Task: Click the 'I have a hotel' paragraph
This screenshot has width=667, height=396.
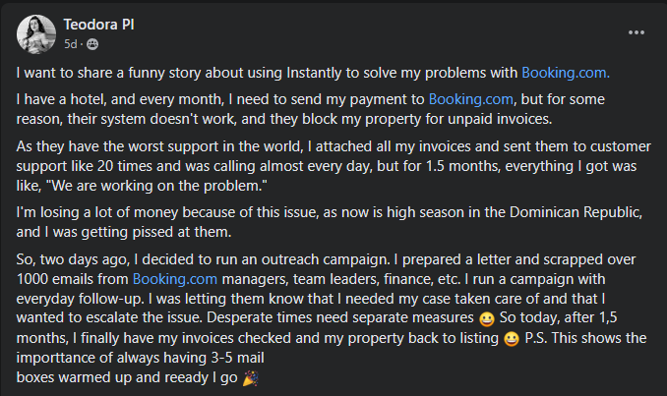Action: (311, 109)
